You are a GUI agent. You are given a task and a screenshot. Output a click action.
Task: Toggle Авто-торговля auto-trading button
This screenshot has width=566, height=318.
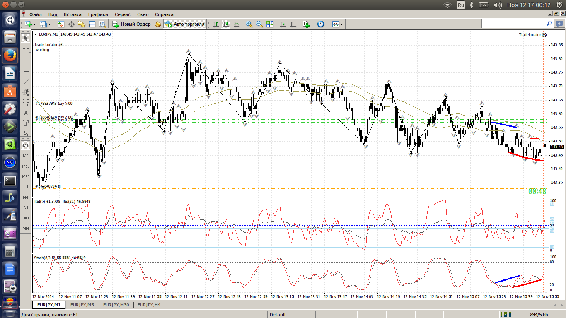185,24
